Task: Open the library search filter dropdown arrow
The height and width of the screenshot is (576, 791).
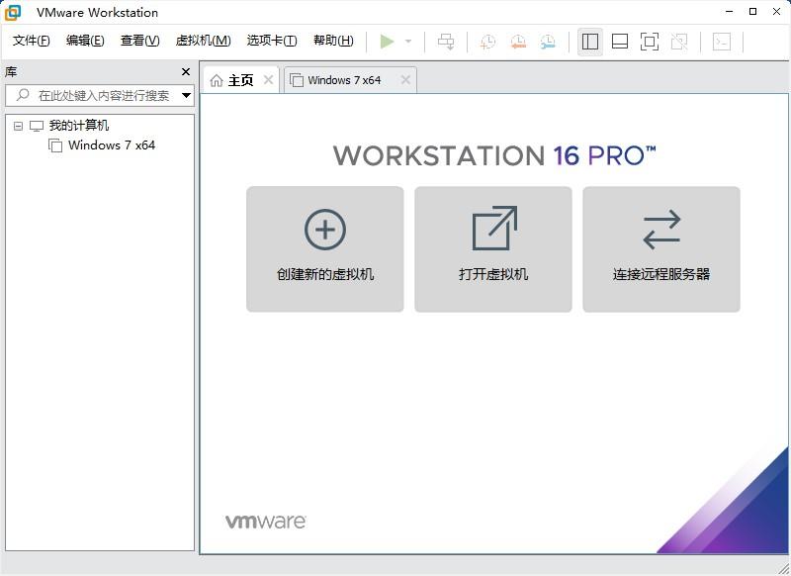Action: 186,96
